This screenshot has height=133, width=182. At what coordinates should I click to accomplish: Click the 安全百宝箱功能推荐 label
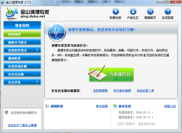(x=66, y=91)
